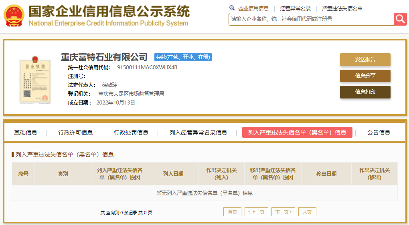Click the 类别 column header
The width and height of the screenshot is (409, 225).
tap(63, 174)
